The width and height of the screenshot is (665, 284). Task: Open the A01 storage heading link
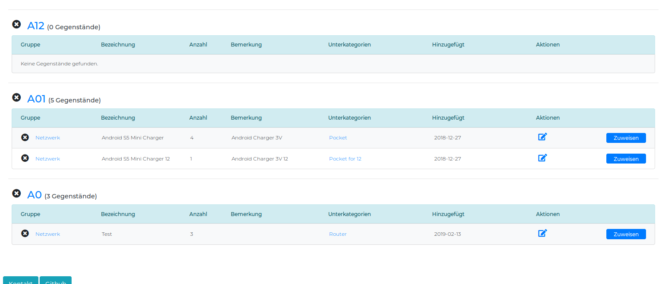click(x=36, y=99)
